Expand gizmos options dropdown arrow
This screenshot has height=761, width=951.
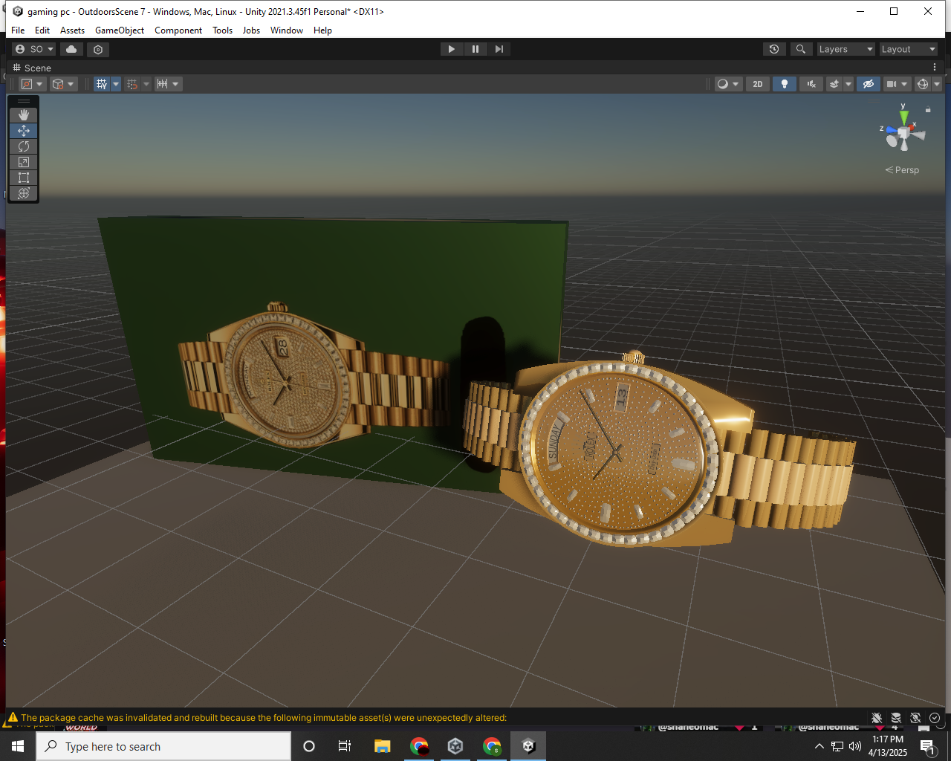[937, 84]
